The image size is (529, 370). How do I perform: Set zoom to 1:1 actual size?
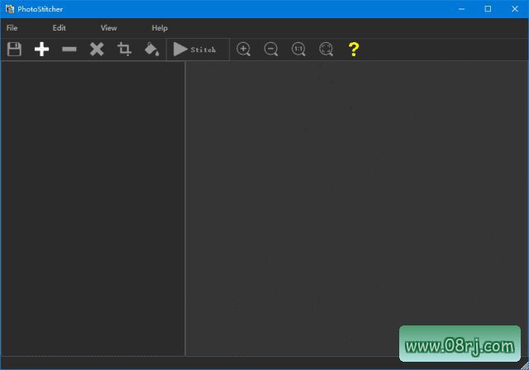298,50
